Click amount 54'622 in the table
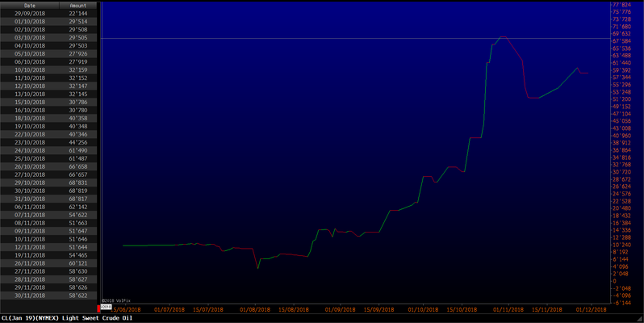This screenshot has width=644, height=323. click(78, 215)
